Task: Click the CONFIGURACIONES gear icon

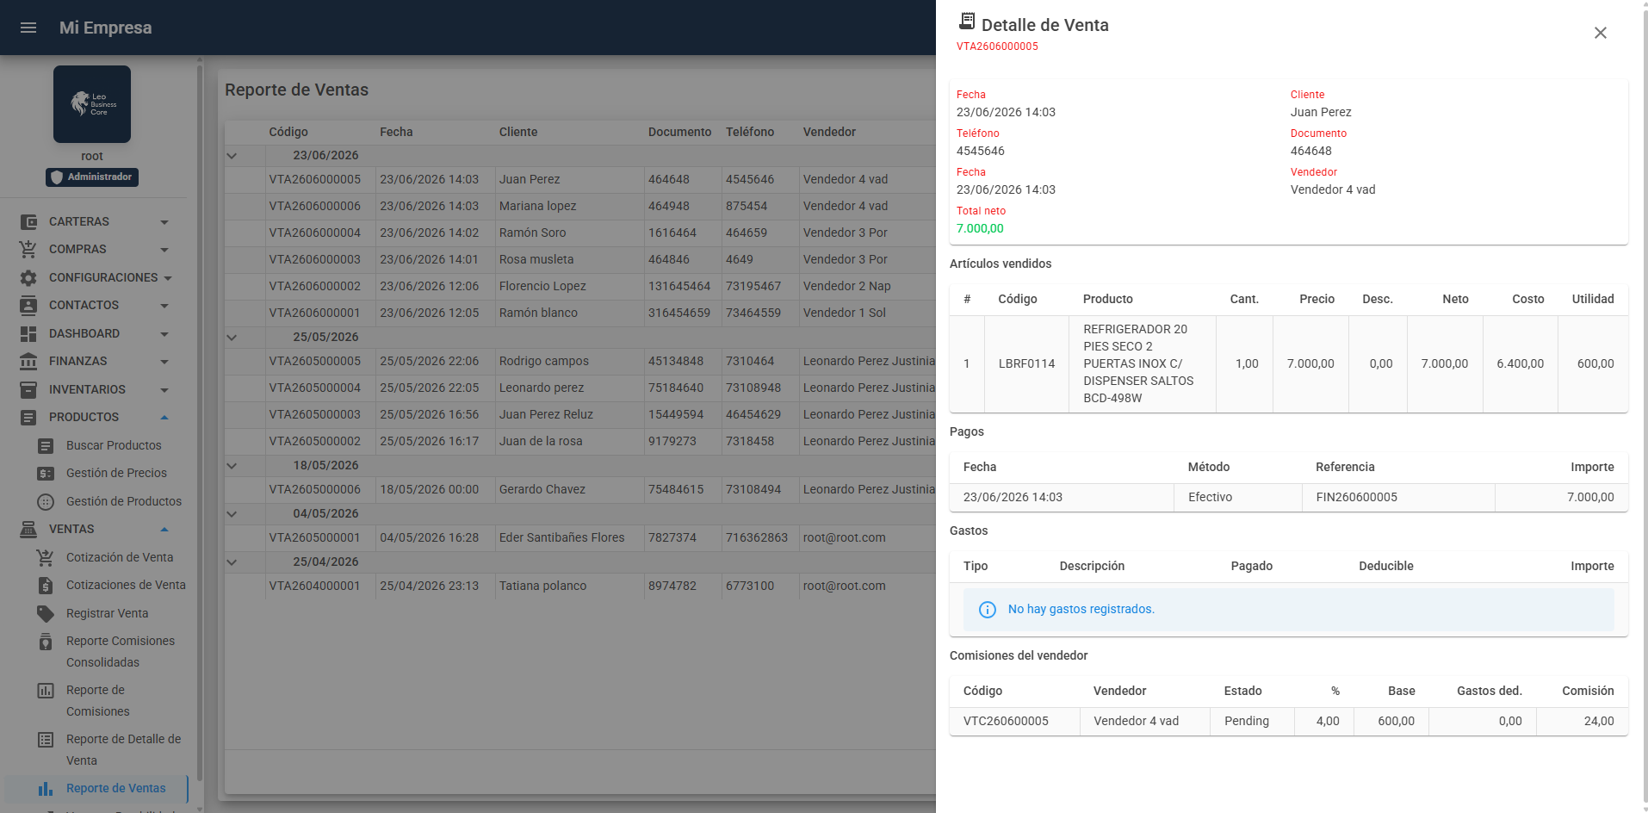Action: [28, 278]
